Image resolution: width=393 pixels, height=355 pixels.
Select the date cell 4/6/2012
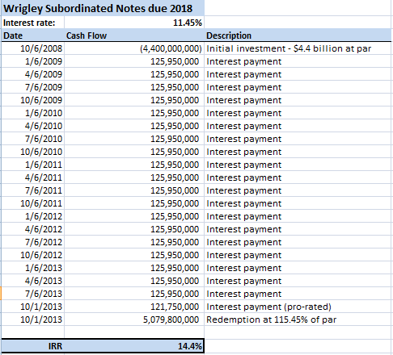33,229
